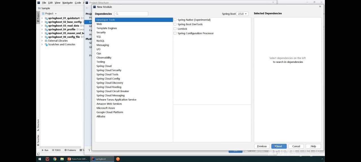Image resolution: width=361 pixels, height=162 pixels.
Task: Open the File menu
Action: tap(44, 3)
